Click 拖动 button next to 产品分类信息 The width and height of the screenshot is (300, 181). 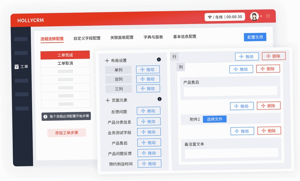[x=149, y=122]
